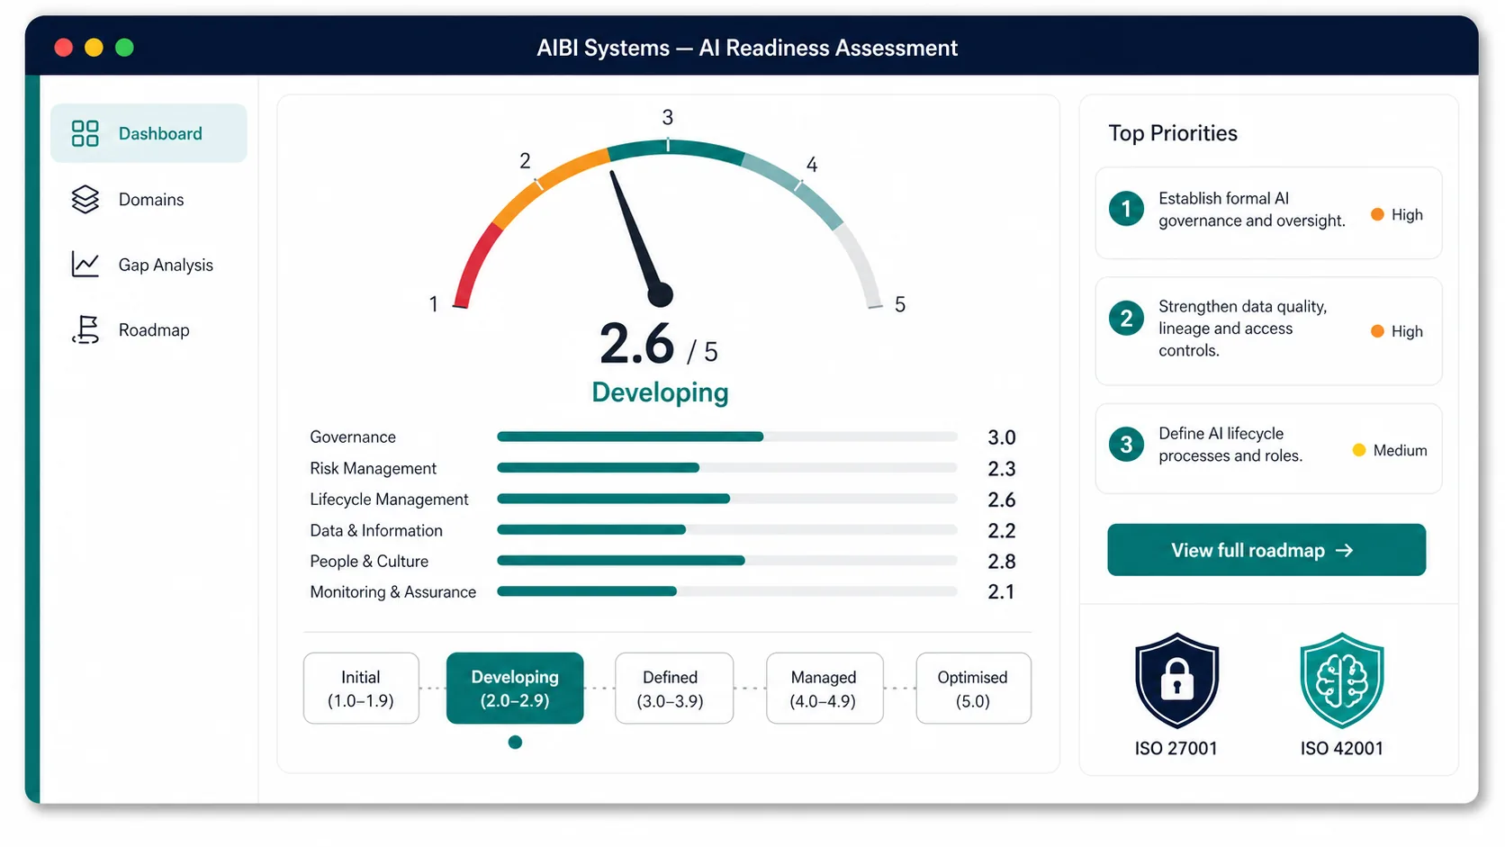
Task: Click the dark teal gauge segment near 3
Action: tap(675, 149)
